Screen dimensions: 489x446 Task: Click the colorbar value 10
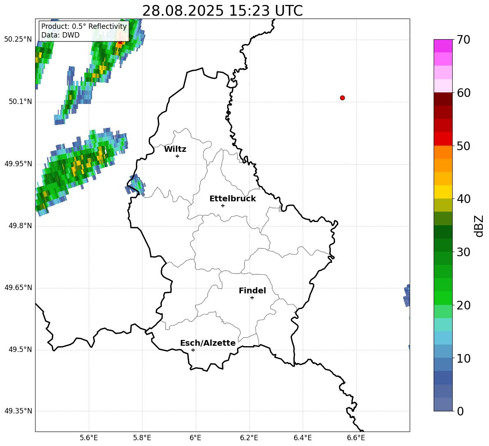click(463, 359)
